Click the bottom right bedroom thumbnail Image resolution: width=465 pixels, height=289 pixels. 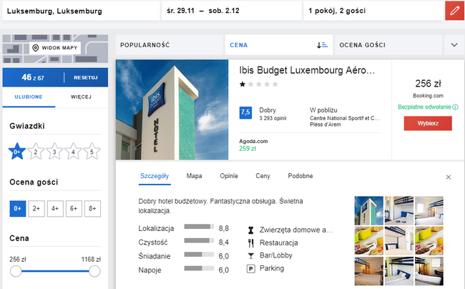pyautogui.click(x=429, y=271)
